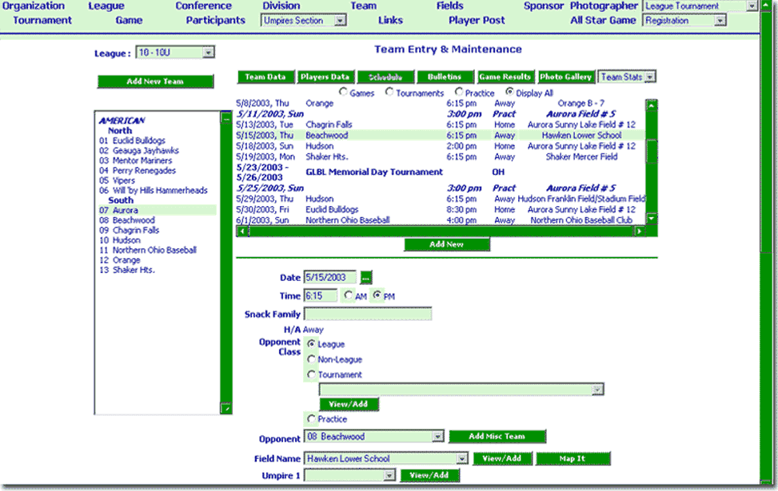The width and height of the screenshot is (778, 491).
Task: Open the Umpires Section dropdown
Action: tap(341, 20)
